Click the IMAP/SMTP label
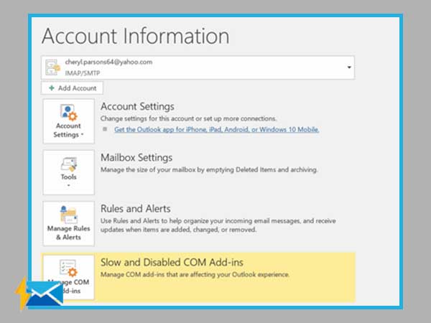 (83, 73)
